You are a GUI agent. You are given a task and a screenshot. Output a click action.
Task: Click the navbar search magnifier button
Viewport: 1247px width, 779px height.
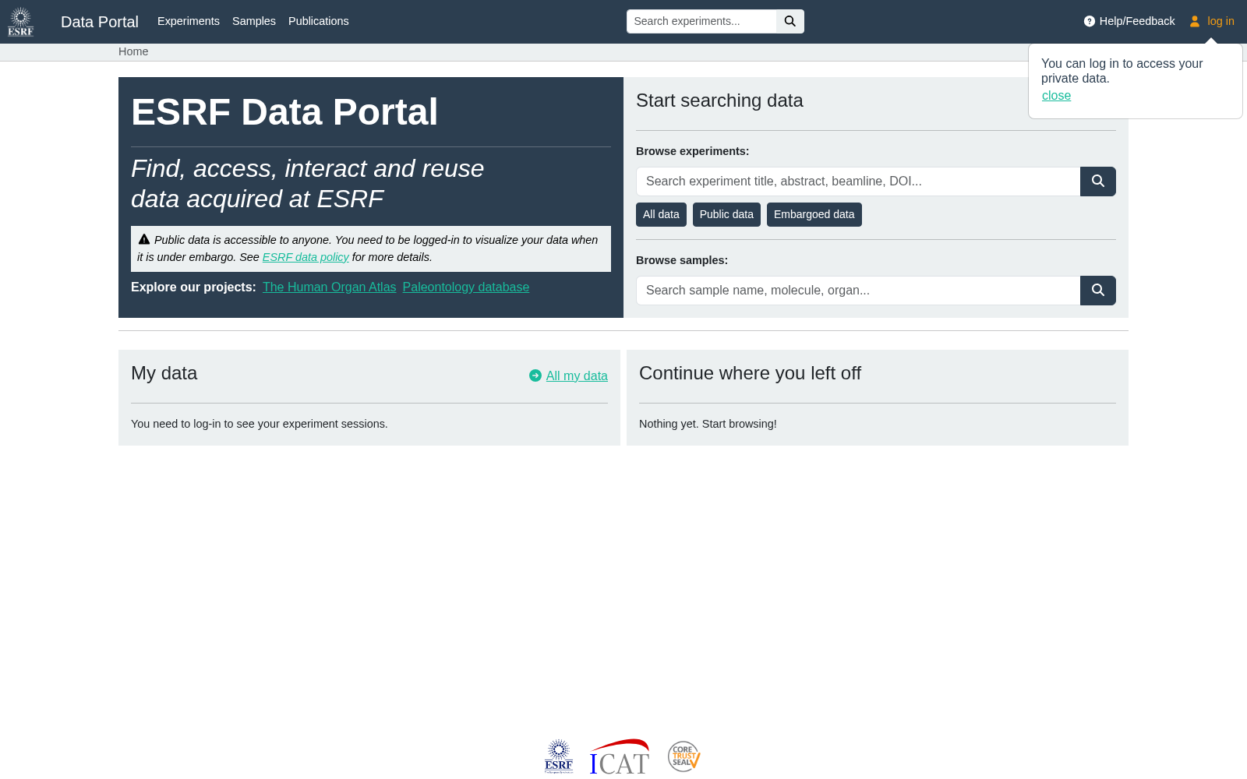(x=790, y=22)
